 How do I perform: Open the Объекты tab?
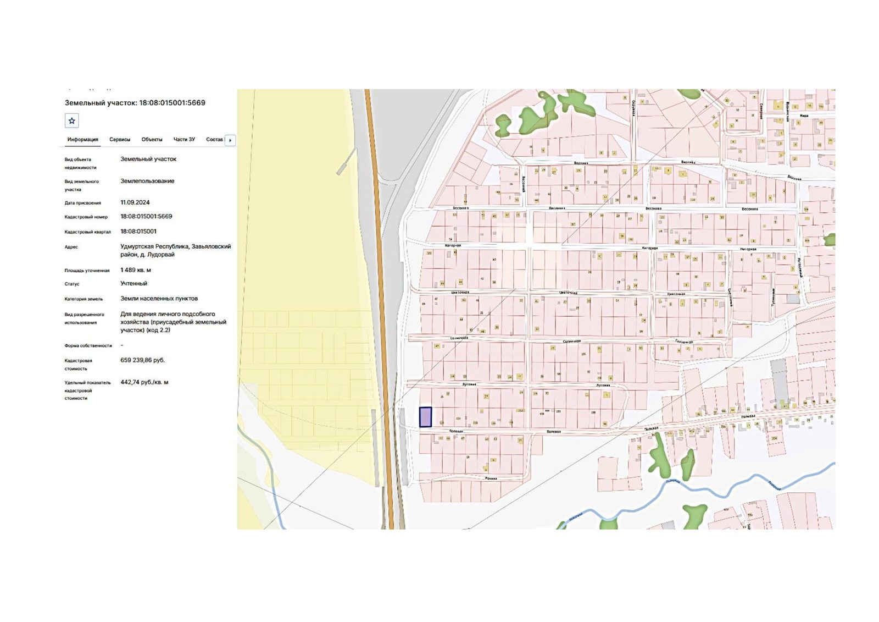(x=152, y=140)
